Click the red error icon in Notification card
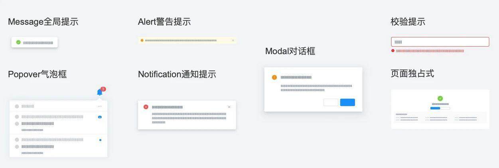The width and height of the screenshot is (499, 168). click(146, 107)
